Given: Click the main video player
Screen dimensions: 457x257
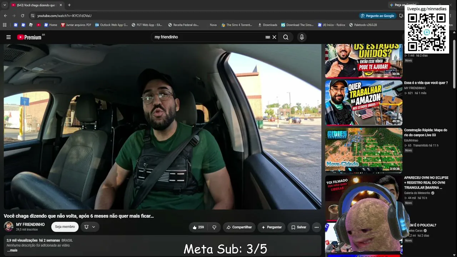Looking at the screenshot, I should [162, 127].
